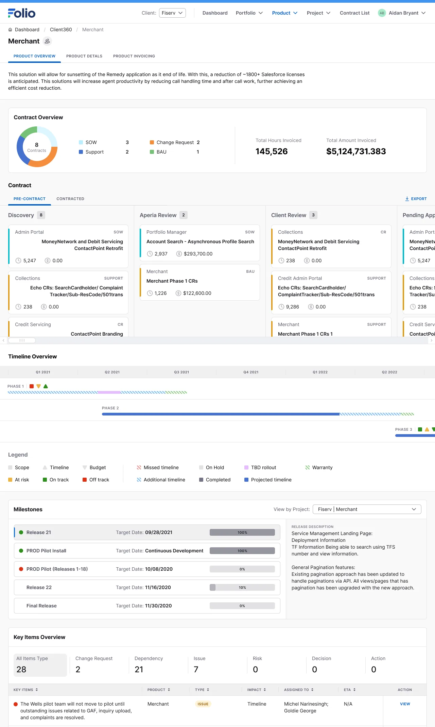Filter key items by Change Request
Viewport: 435px width, 727px height.
pyautogui.click(x=100, y=665)
